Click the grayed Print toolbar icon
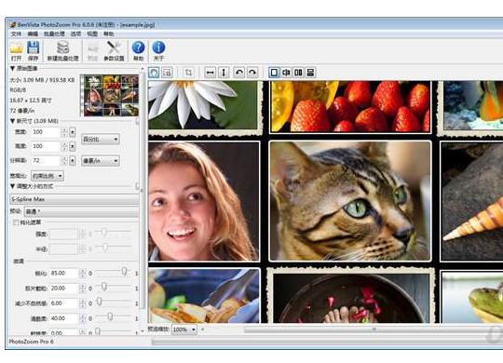The image size is (503, 363). tap(93, 47)
